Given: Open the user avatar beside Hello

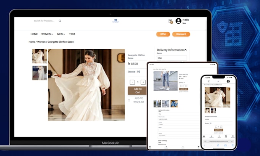Looking at the screenshot, I should click(x=179, y=21).
